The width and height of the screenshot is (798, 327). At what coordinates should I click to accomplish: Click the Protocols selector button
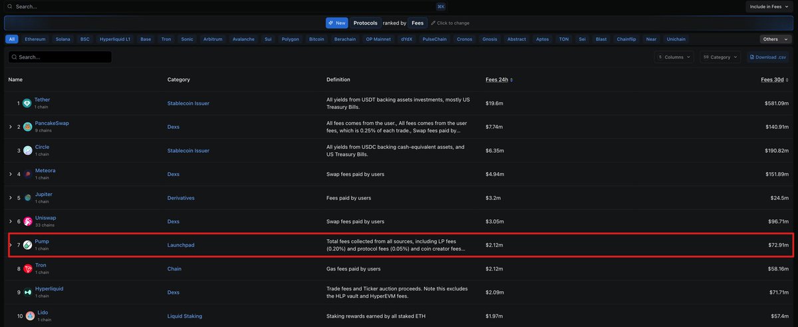click(x=365, y=23)
